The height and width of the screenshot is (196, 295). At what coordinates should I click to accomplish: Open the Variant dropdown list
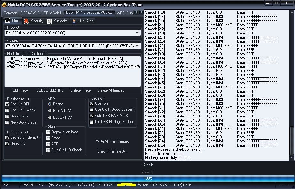point(137,46)
